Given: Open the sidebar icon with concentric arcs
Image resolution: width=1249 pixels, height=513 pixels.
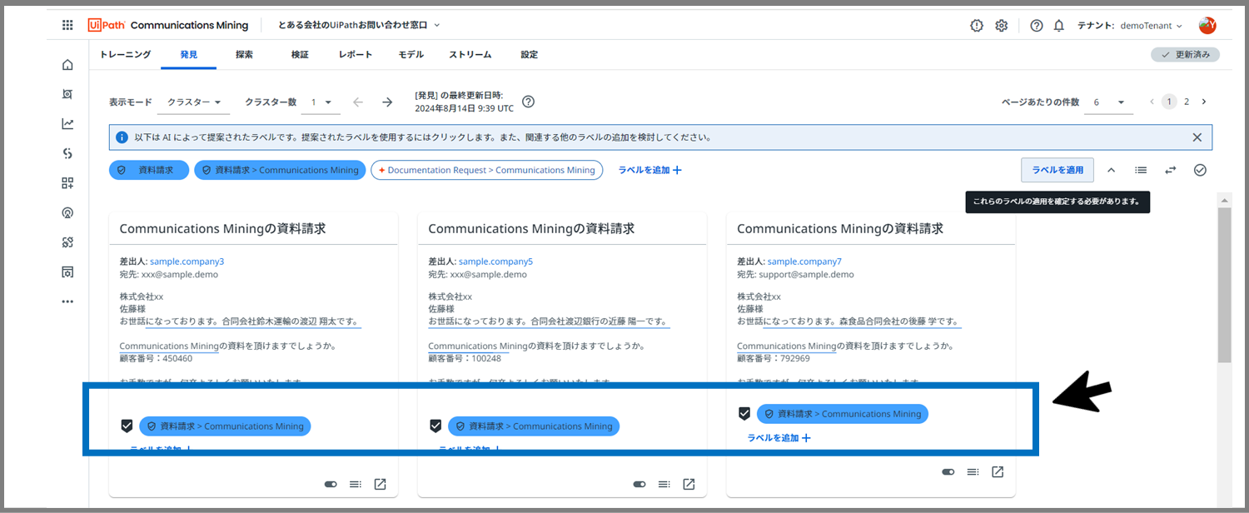Looking at the screenshot, I should [67, 212].
